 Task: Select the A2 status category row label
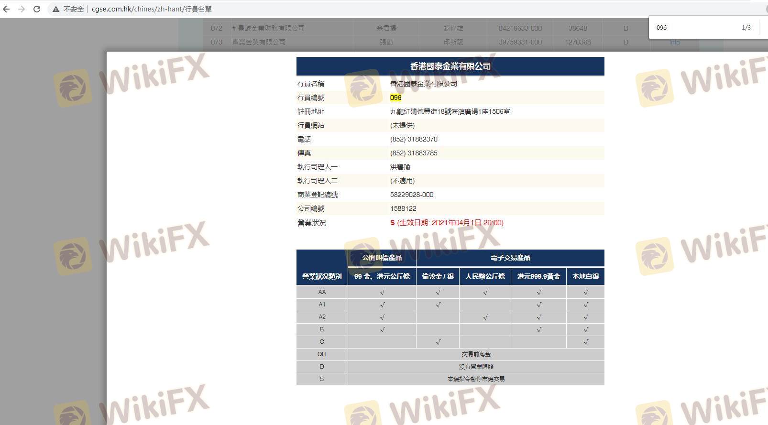coord(322,317)
